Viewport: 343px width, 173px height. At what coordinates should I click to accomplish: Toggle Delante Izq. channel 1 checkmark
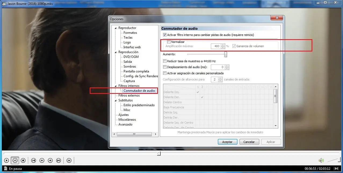[198, 92]
